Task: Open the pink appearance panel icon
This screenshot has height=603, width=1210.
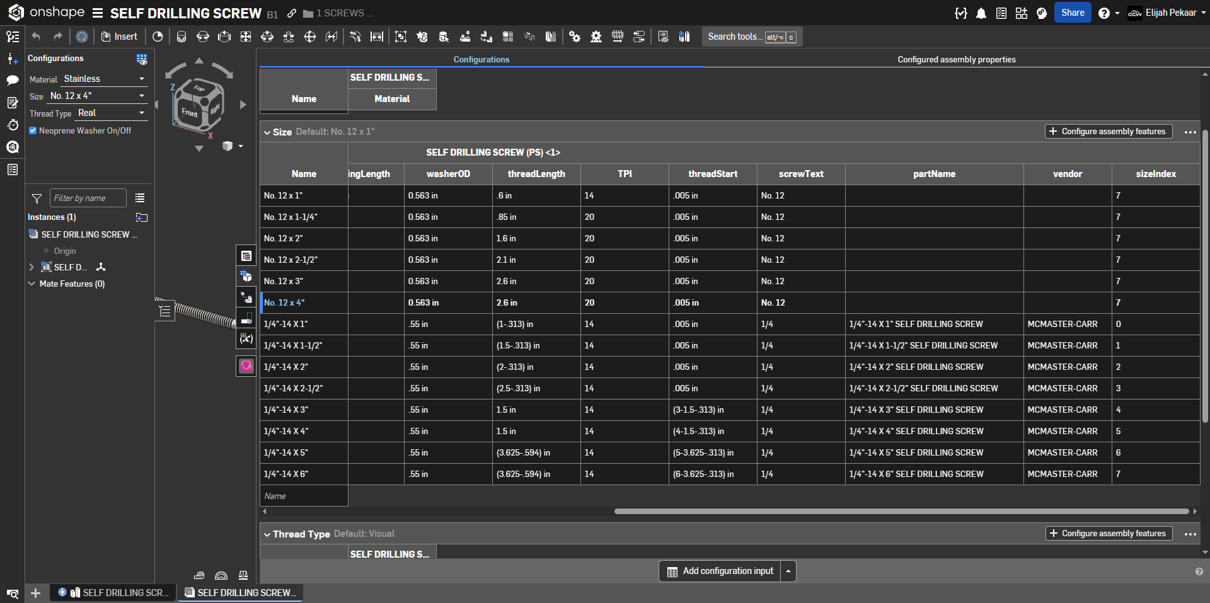Action: [246, 365]
